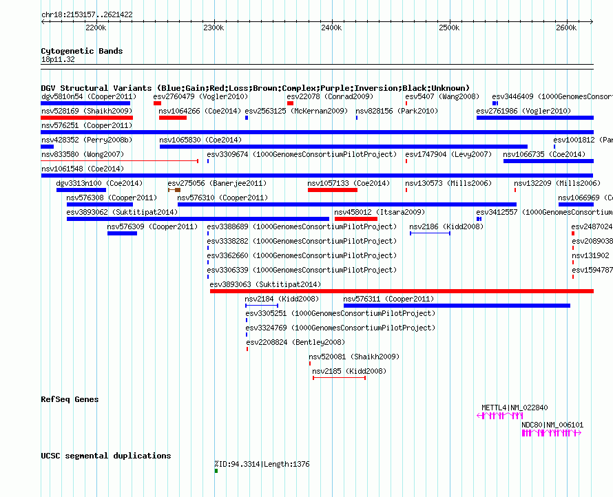
Task: Select nsv576309 (Cooper2011) label
Action: click(x=152, y=226)
